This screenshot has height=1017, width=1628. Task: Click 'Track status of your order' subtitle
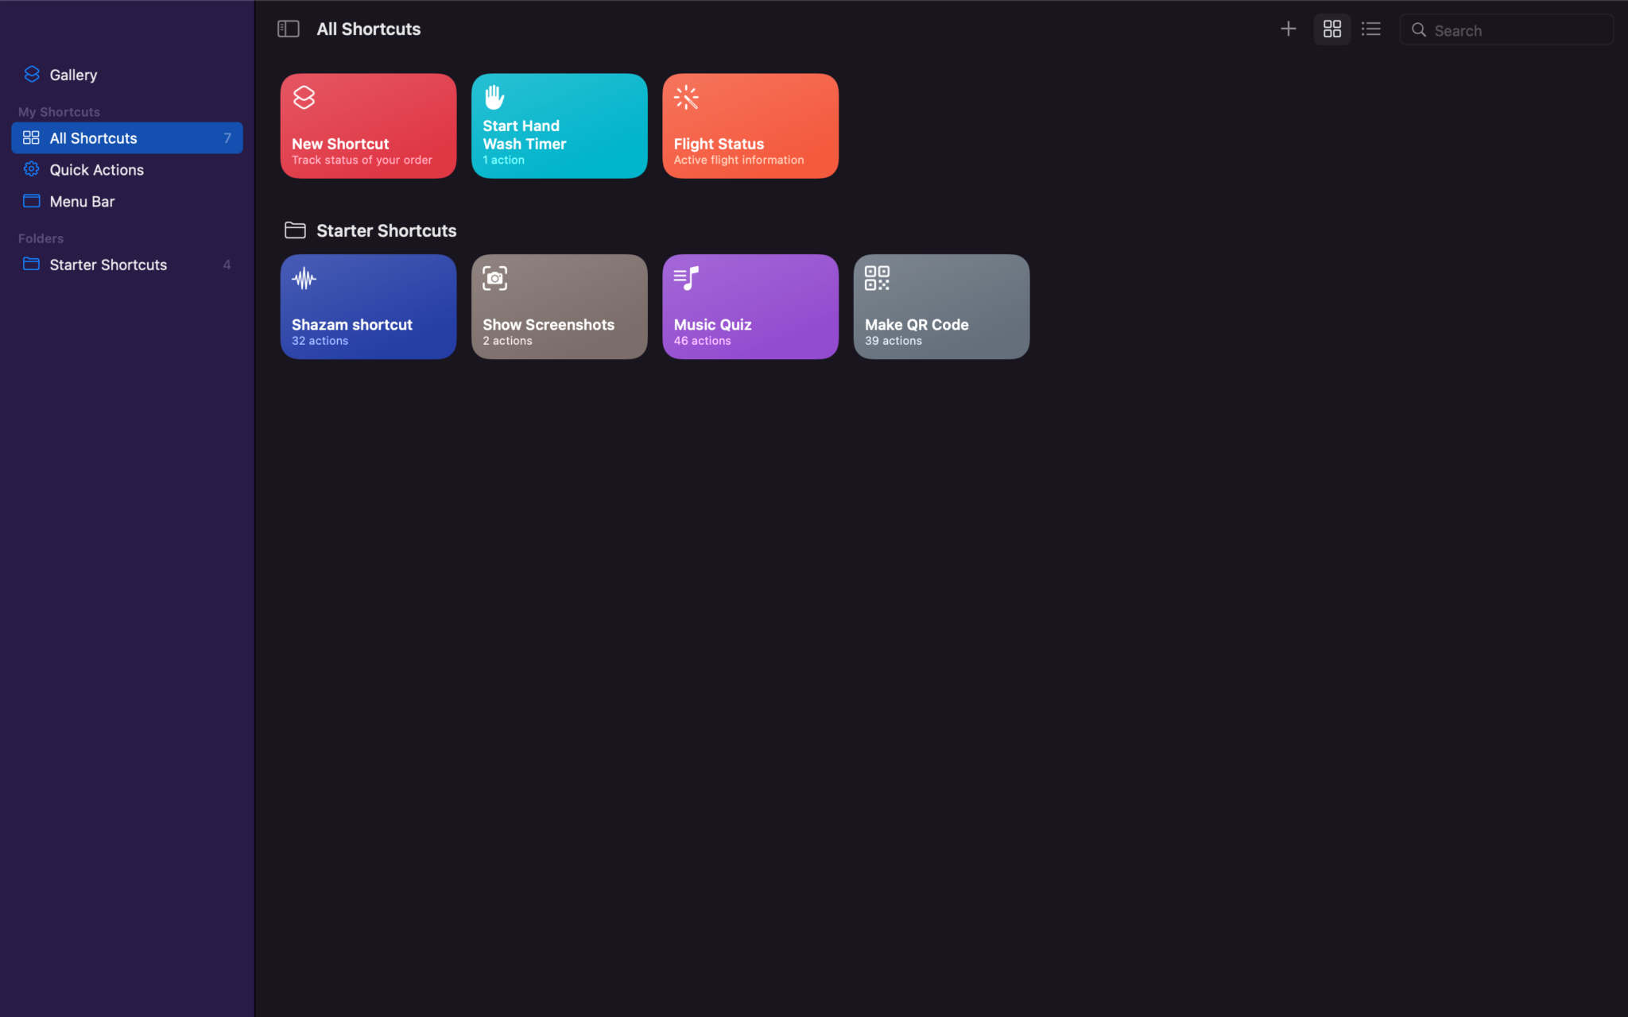coord(362,160)
